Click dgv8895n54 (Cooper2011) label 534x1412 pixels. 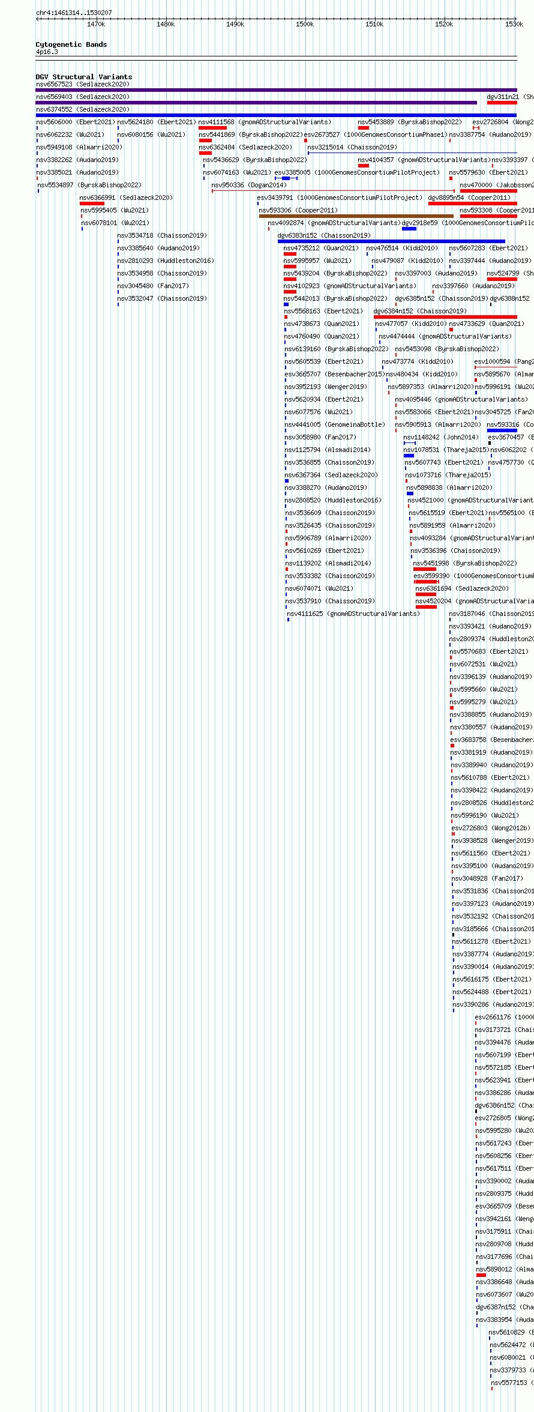pyautogui.click(x=469, y=198)
